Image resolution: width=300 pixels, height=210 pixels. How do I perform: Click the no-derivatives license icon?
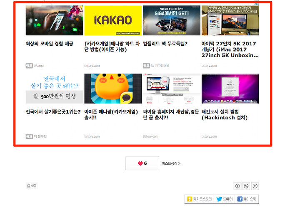[255, 186]
